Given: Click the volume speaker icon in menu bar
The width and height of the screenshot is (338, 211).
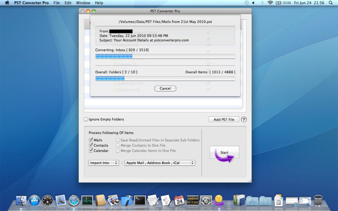Looking at the screenshot, I should (x=253, y=3).
